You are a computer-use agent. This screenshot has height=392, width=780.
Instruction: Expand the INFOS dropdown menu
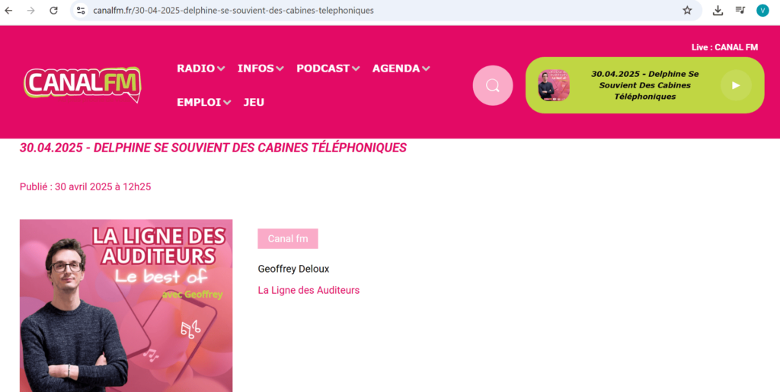pos(261,69)
